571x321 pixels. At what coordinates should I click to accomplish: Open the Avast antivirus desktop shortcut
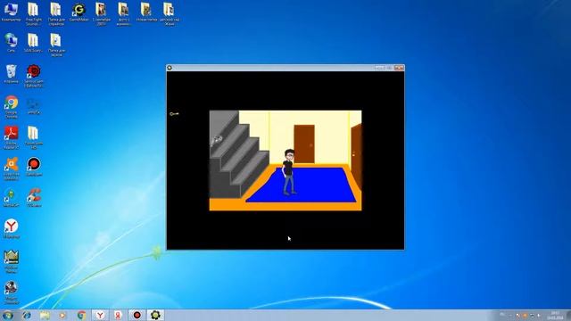[11, 169]
